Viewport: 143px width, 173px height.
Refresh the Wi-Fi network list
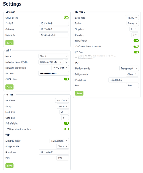coord(66,62)
